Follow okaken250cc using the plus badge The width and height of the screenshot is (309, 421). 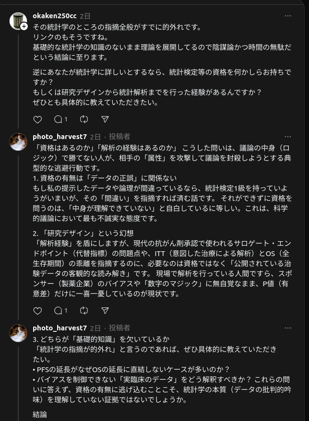coord(24,26)
